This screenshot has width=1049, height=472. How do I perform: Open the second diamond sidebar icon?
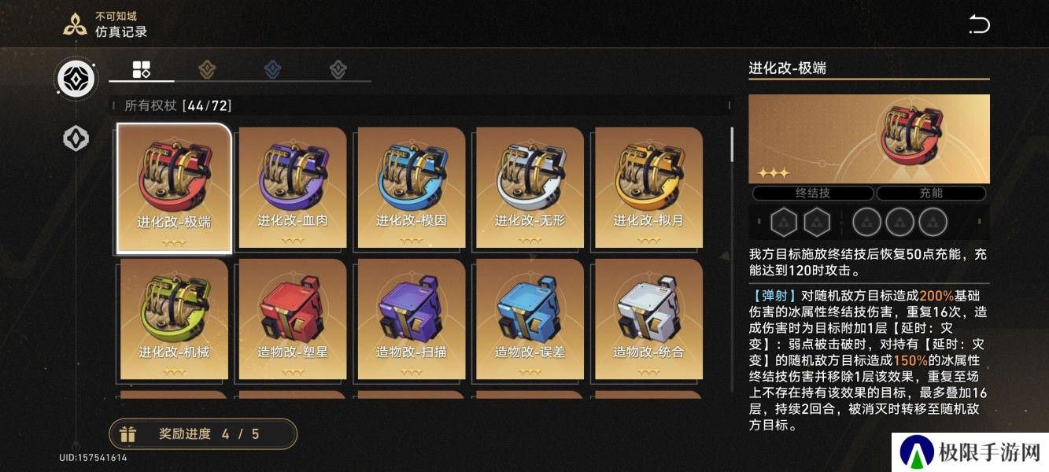(76, 138)
